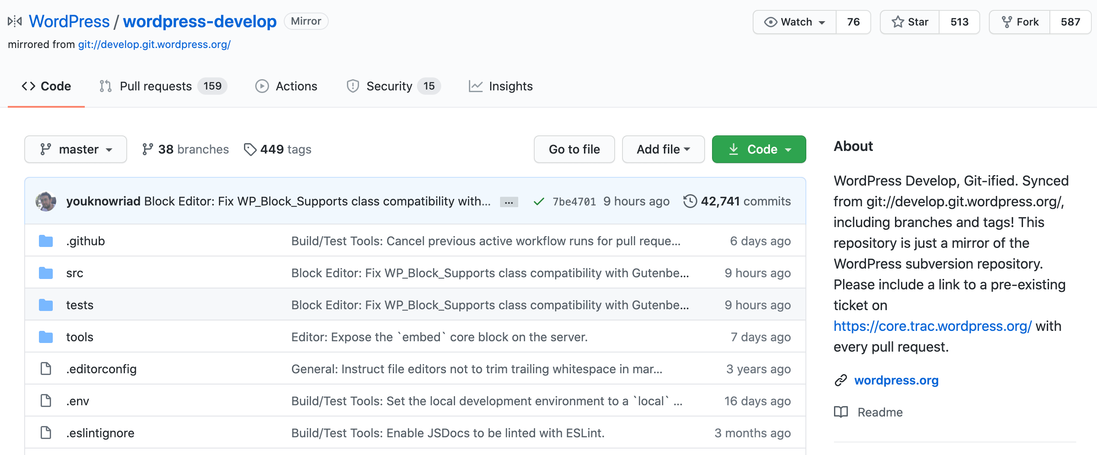This screenshot has height=455, width=1097.
Task: Click the 15 security counter badge
Action: [429, 86]
